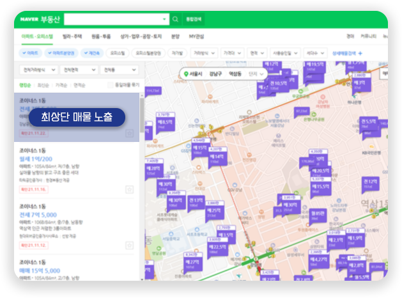The height and width of the screenshot is (298, 402).
Task: Expand the 전체거래방식 dropdown
Action: coord(38,70)
